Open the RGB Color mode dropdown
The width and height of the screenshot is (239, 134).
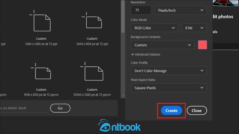tap(154, 28)
